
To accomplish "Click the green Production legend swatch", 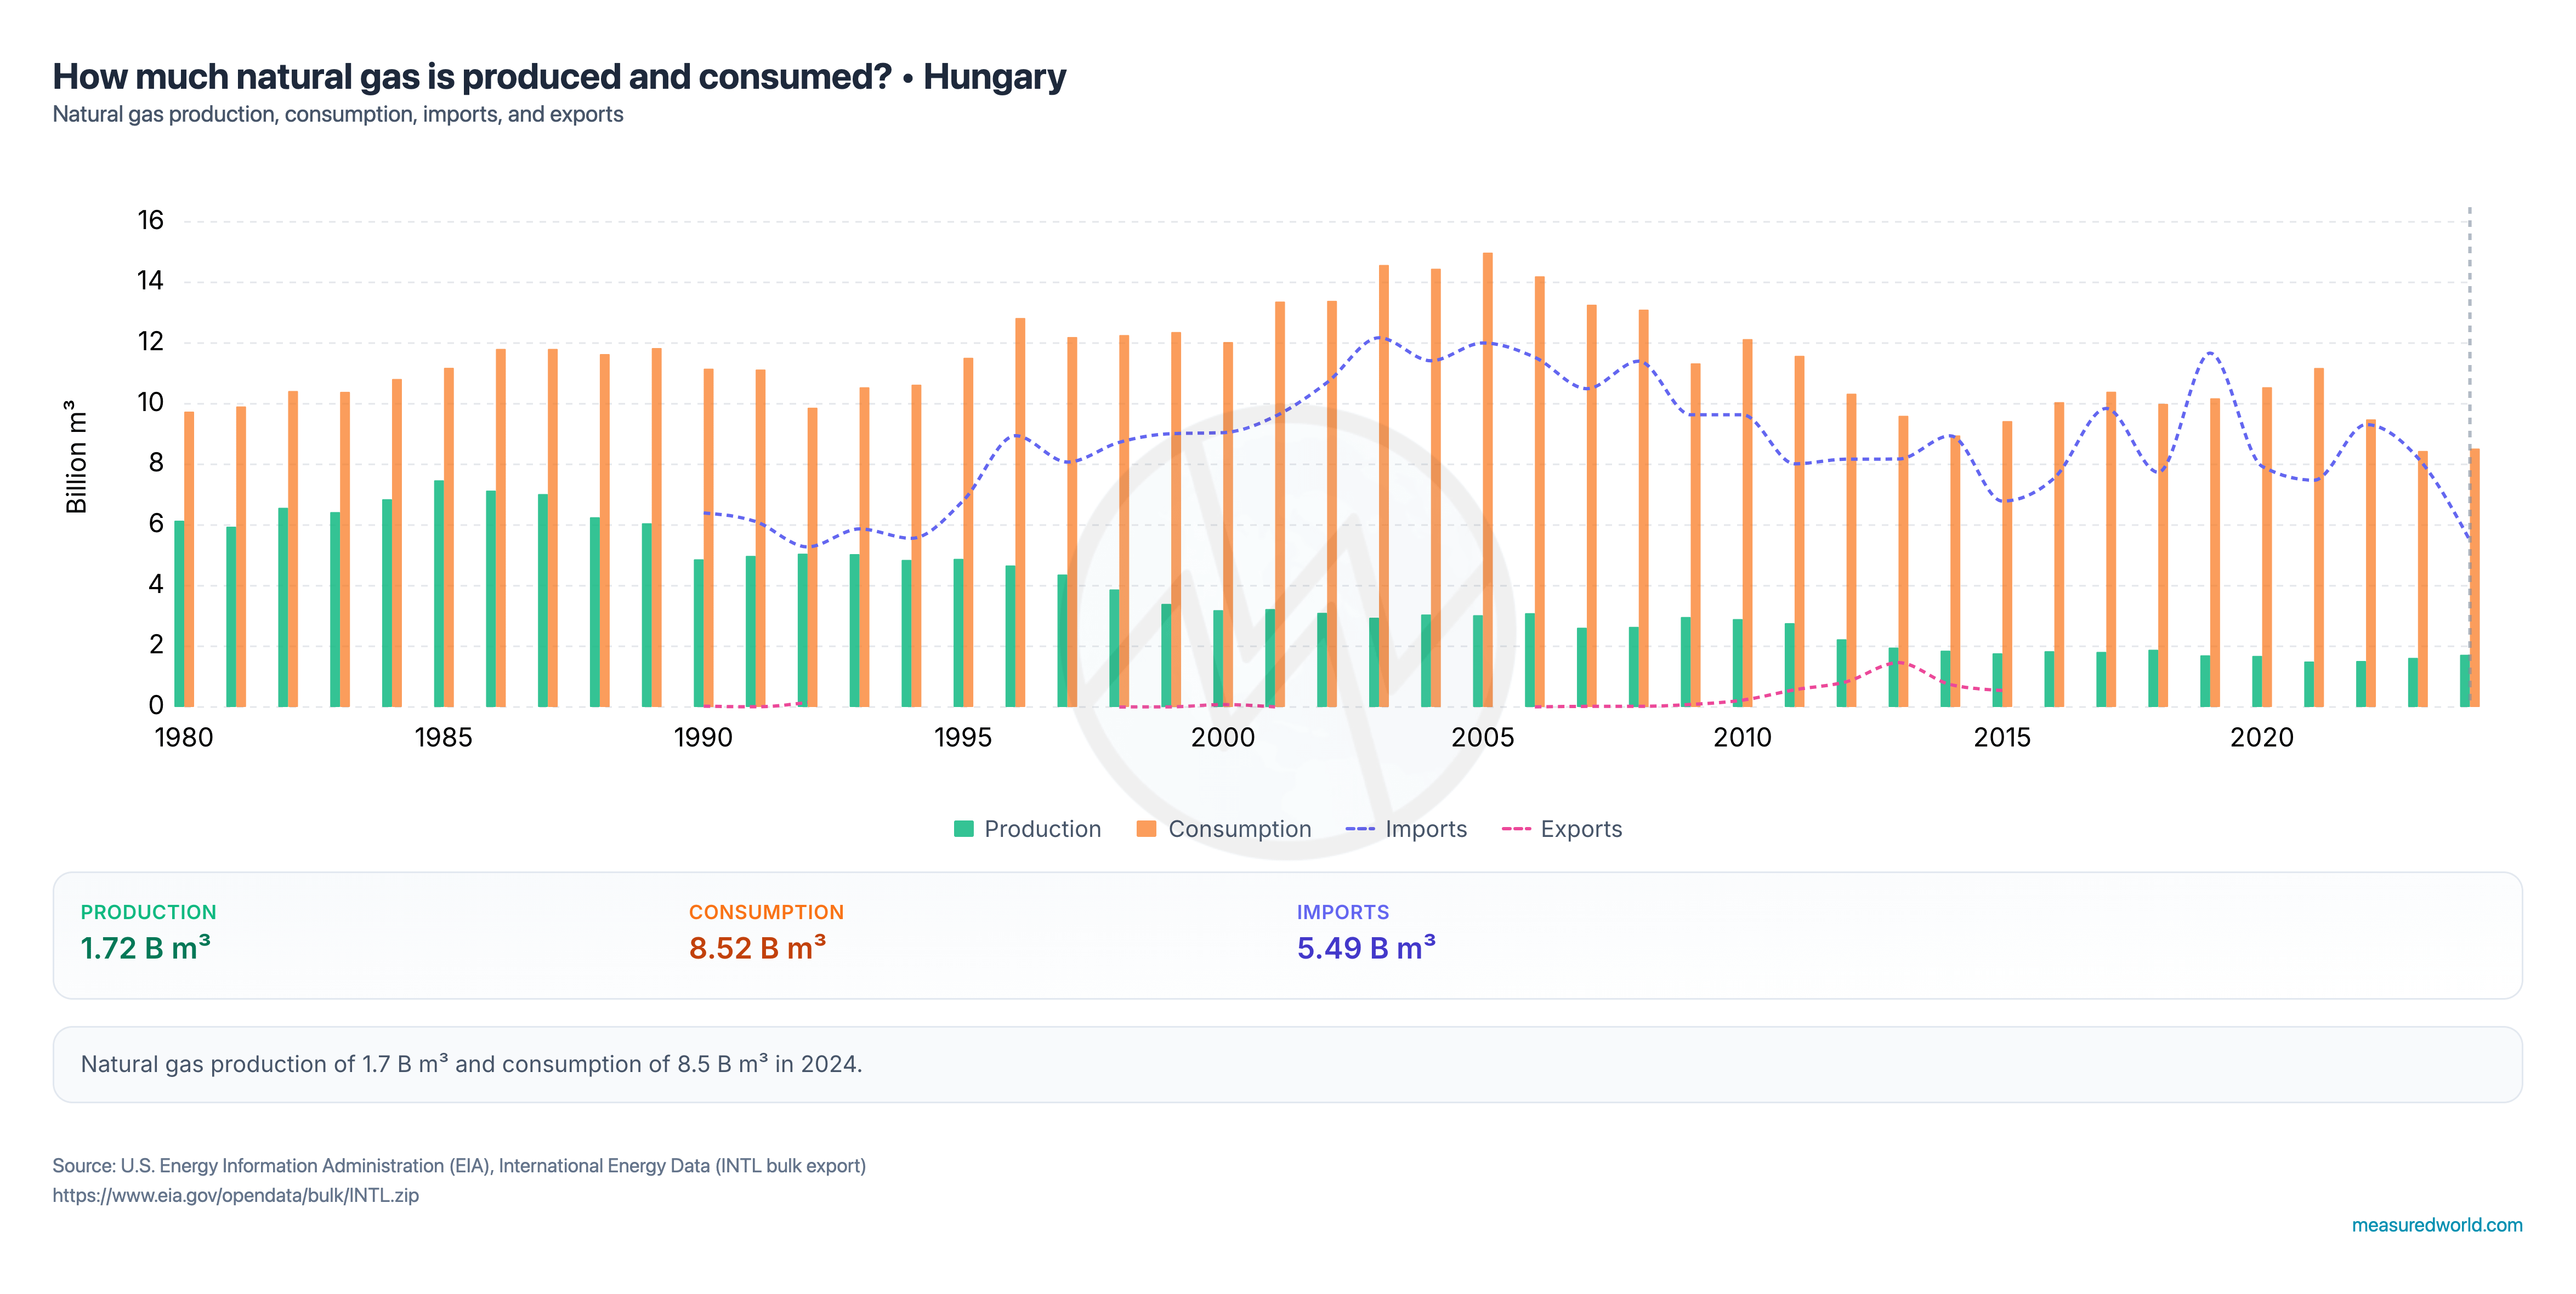I will [x=963, y=828].
